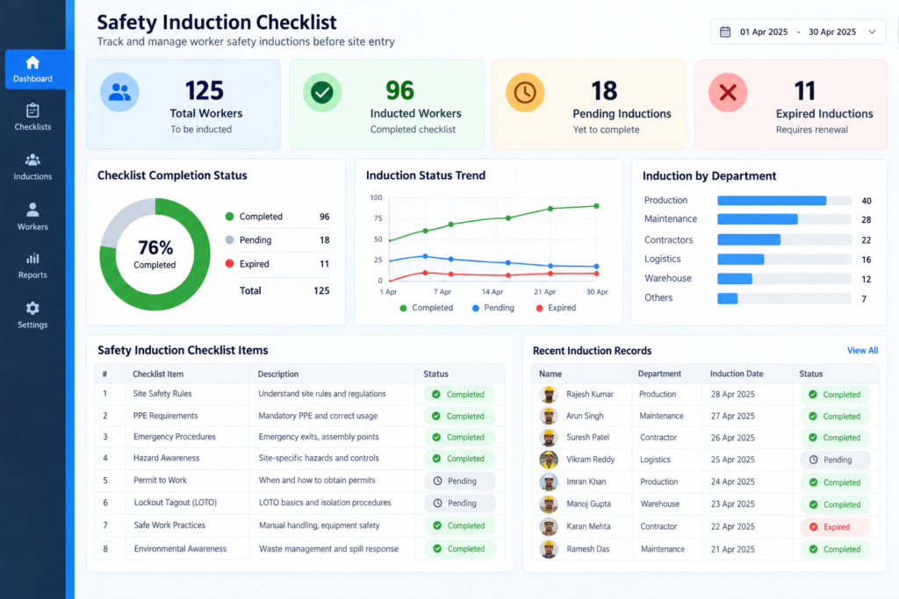This screenshot has width=899, height=599.
Task: Click the last green trend data point
Action: [x=597, y=206]
